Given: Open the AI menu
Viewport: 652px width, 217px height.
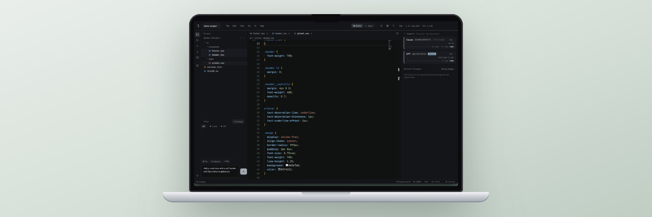Looking at the screenshot, I should click(255, 26).
